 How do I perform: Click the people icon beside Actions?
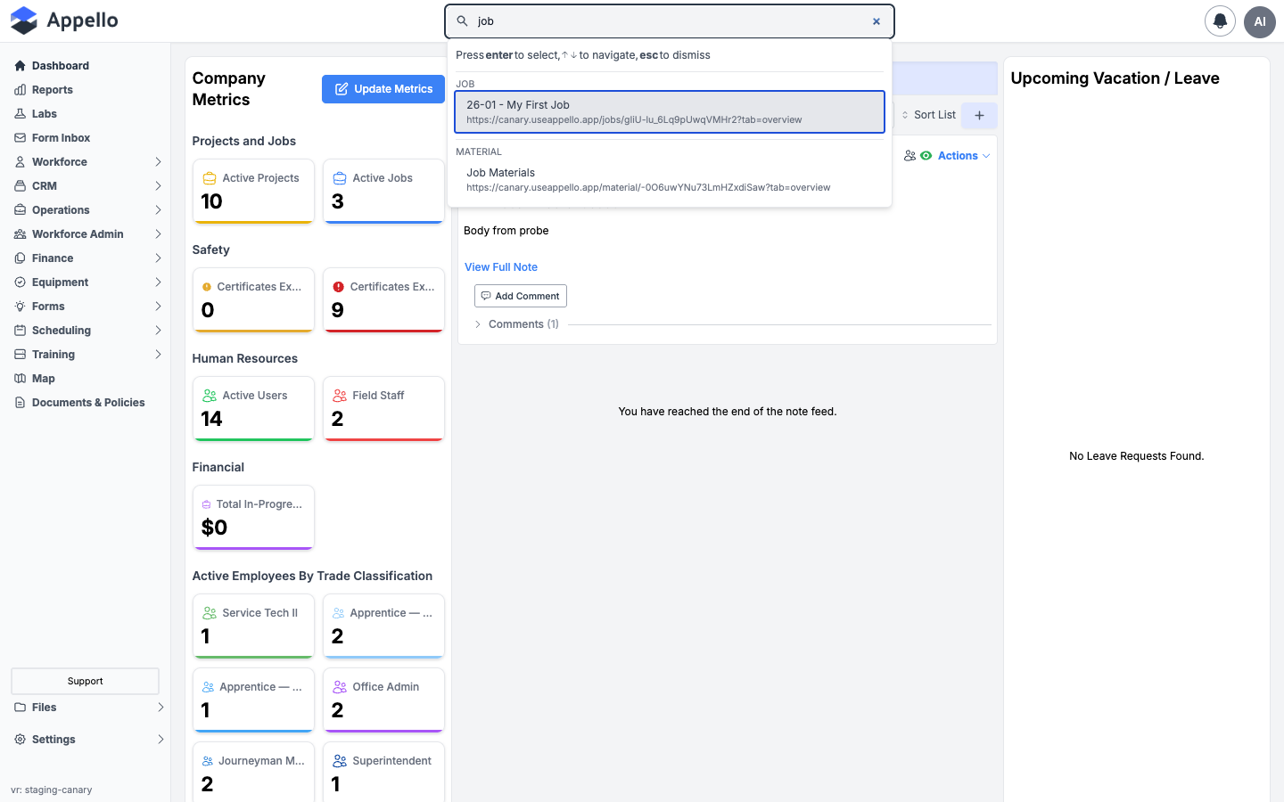tap(909, 156)
